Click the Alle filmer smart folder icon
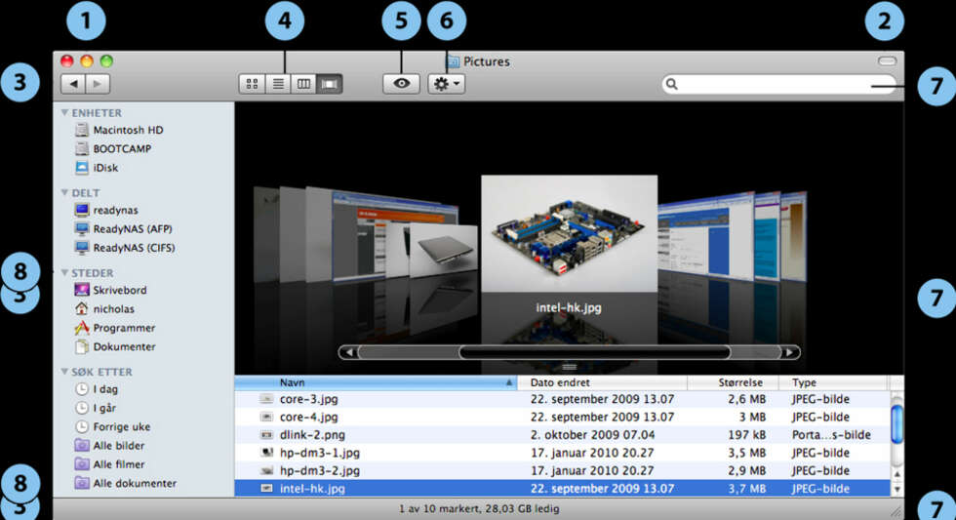Screen dimensions: 956x520 click(82, 464)
